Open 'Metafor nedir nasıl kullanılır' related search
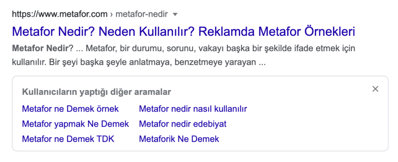 (x=193, y=108)
